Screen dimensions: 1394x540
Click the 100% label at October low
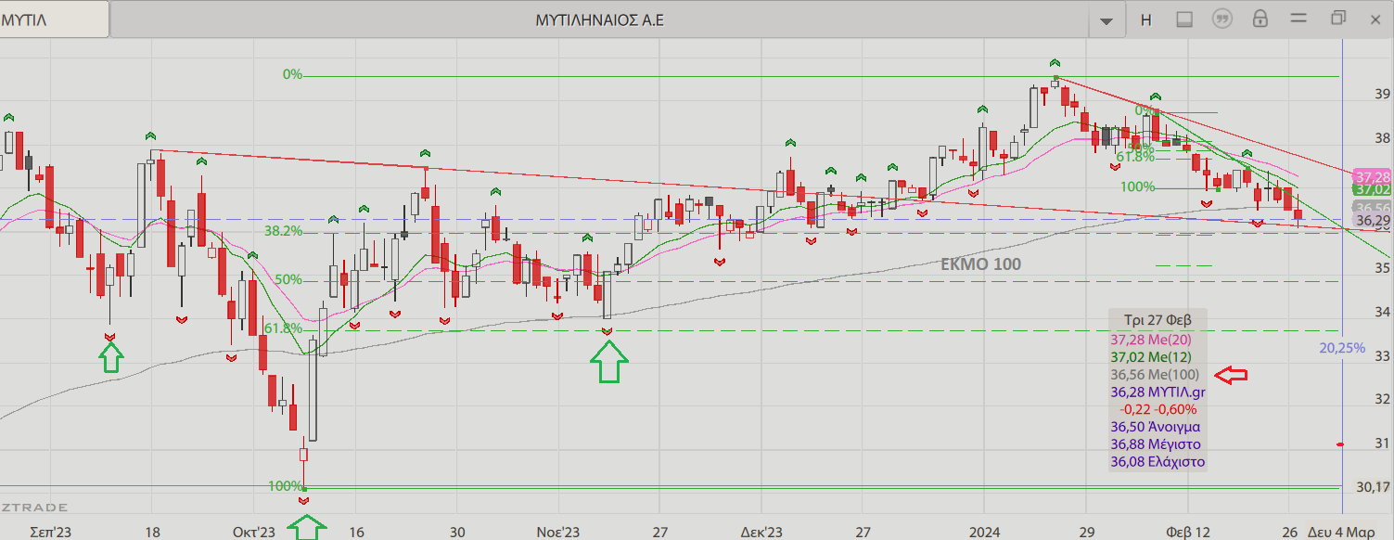[x=286, y=486]
